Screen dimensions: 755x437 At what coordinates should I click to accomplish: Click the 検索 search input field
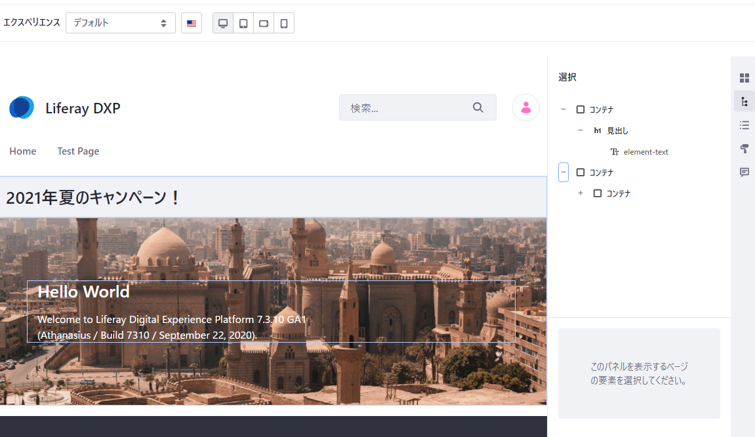(x=407, y=108)
